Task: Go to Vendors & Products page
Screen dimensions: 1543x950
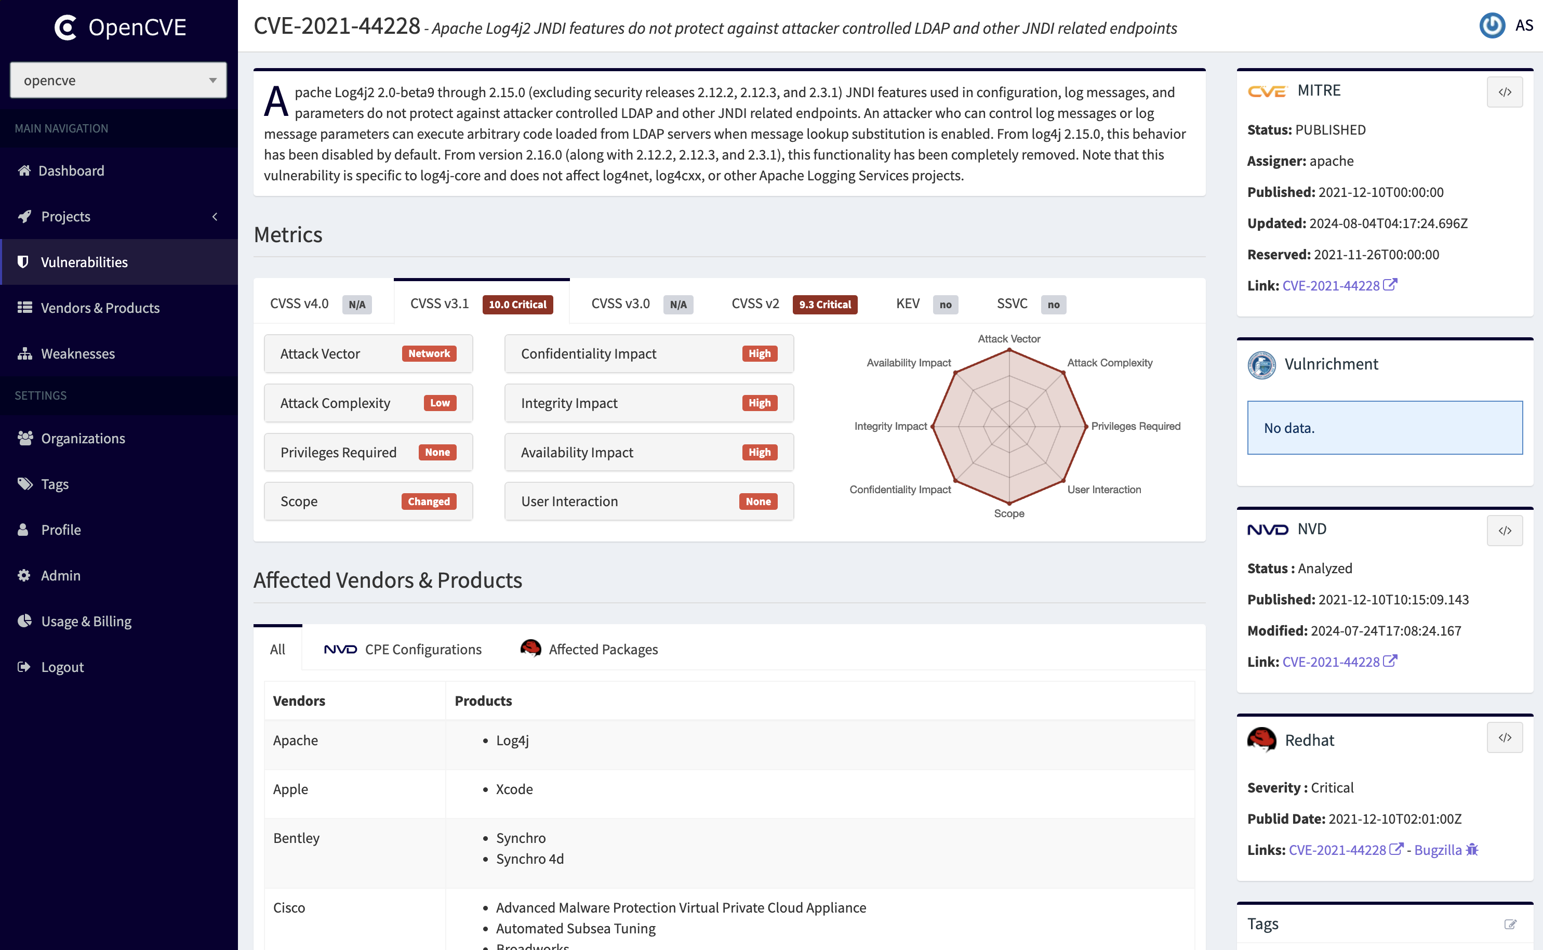Action: (x=100, y=308)
